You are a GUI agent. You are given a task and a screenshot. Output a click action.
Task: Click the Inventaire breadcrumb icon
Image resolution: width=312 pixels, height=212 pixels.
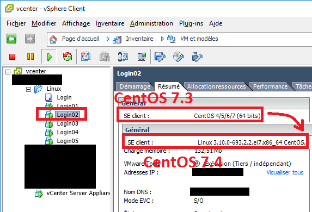tap(117, 39)
